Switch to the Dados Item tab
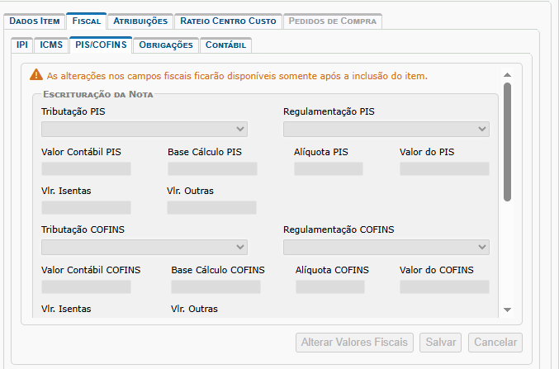559x369 pixels. 34,21
